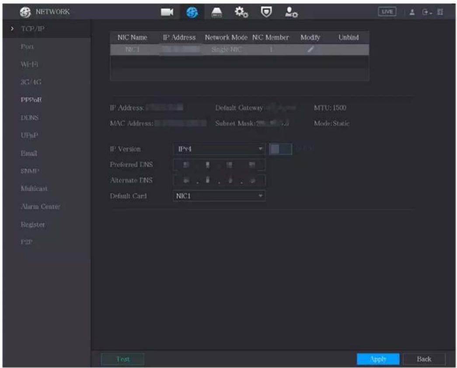Select Wi-Fi in the sidebar
457x368 pixels.
click(29, 64)
